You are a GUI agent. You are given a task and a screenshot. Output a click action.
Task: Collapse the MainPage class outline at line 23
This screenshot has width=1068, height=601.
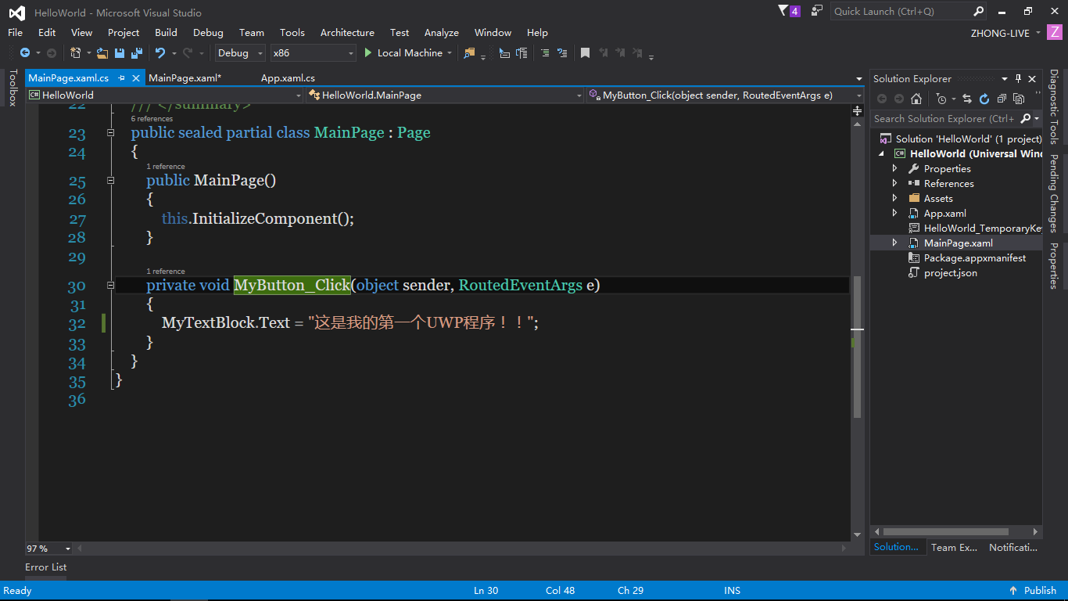pos(110,133)
